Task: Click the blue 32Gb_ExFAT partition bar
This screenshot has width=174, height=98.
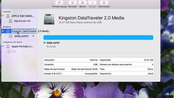Action: pyautogui.click(x=98, y=38)
